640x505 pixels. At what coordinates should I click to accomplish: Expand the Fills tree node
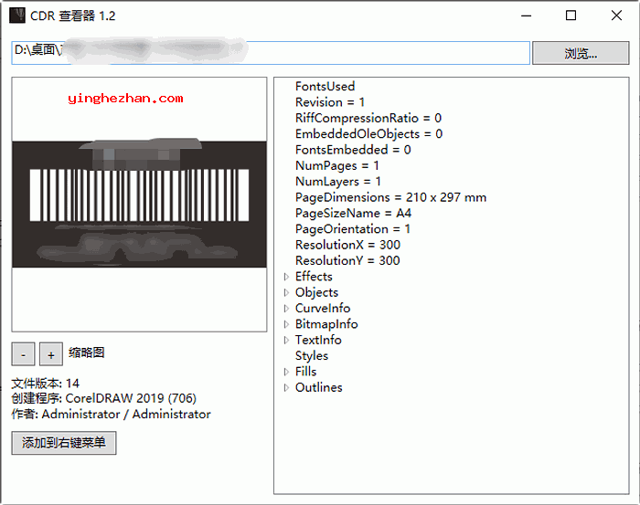286,372
